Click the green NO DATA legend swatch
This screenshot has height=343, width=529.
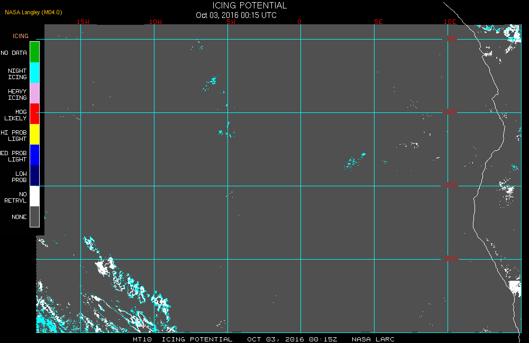tap(35, 52)
